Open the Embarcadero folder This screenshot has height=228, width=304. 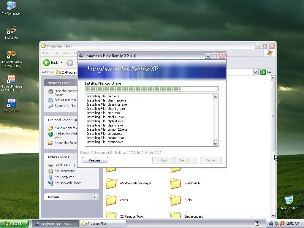tap(187, 215)
